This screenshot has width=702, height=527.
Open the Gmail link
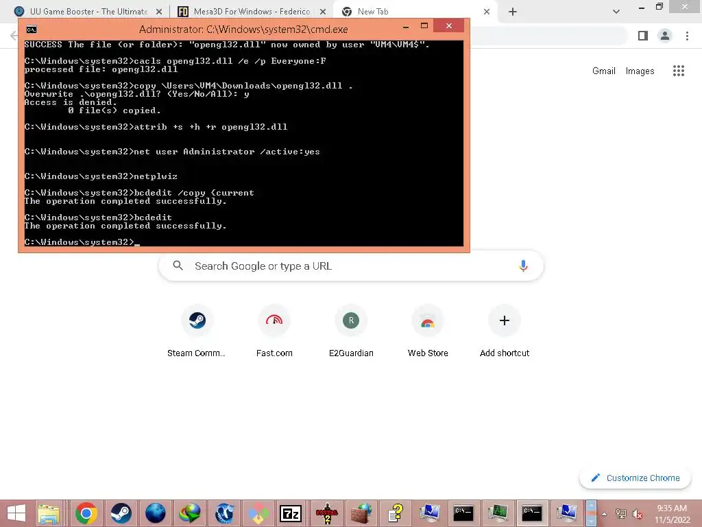pos(603,71)
